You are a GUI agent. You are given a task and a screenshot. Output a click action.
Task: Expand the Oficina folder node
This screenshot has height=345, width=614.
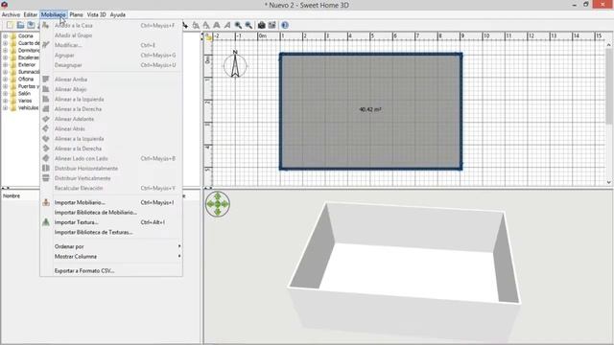[x=5, y=79]
